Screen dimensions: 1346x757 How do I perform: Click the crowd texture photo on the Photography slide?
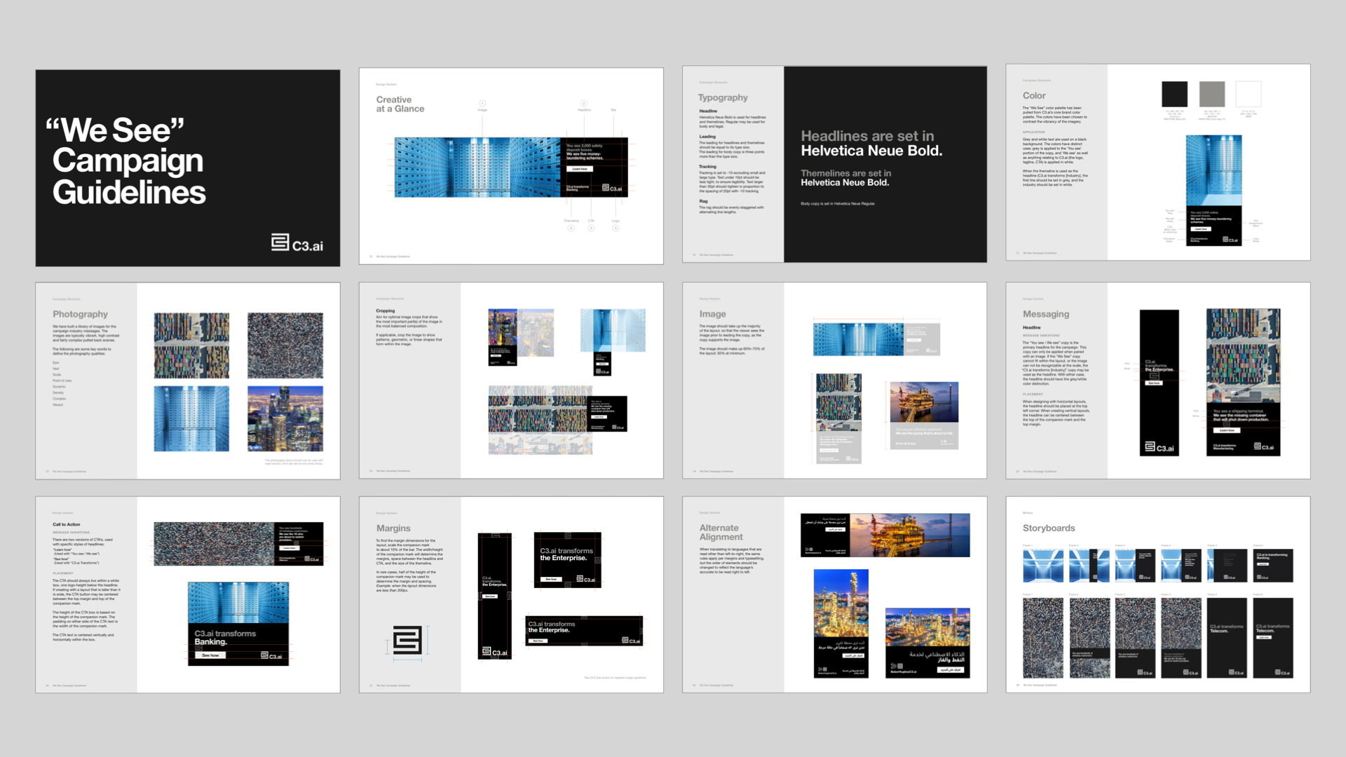(x=285, y=346)
